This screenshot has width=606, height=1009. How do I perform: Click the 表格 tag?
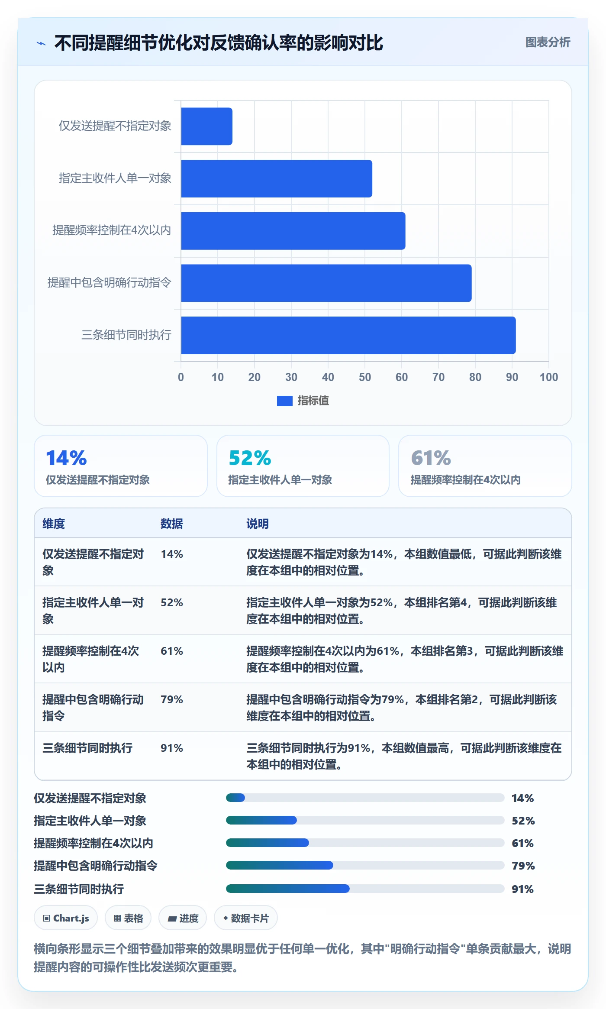tap(128, 918)
